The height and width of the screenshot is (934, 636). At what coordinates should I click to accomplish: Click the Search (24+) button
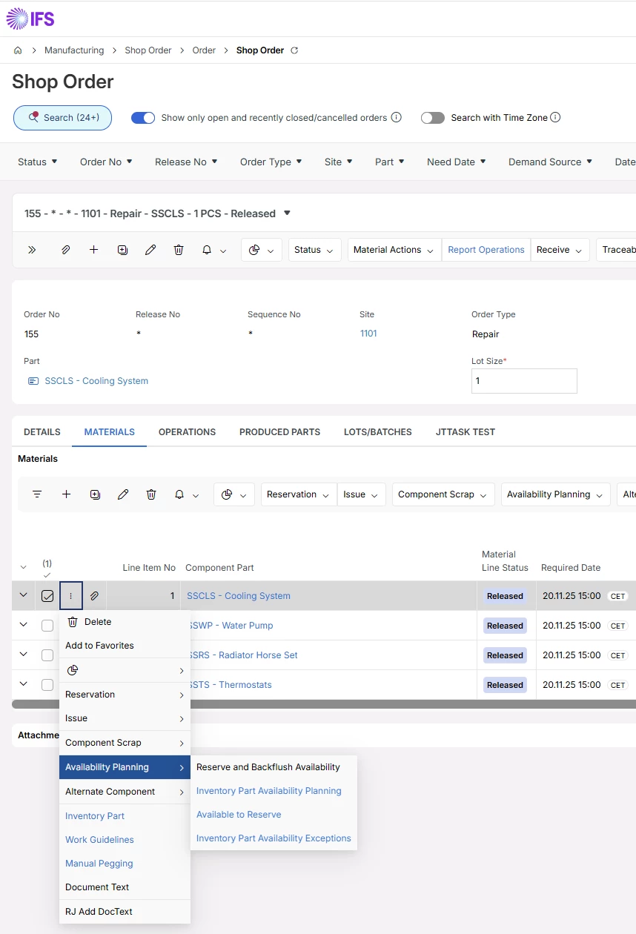point(62,118)
